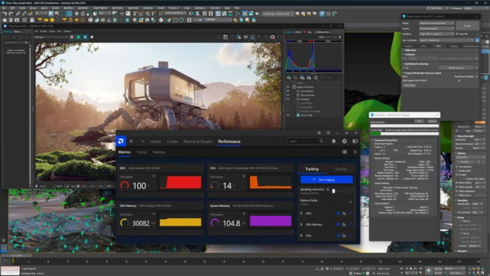The width and height of the screenshot is (490, 276).
Task: Open Radeon Software settings via the gear icon
Action: [345, 141]
